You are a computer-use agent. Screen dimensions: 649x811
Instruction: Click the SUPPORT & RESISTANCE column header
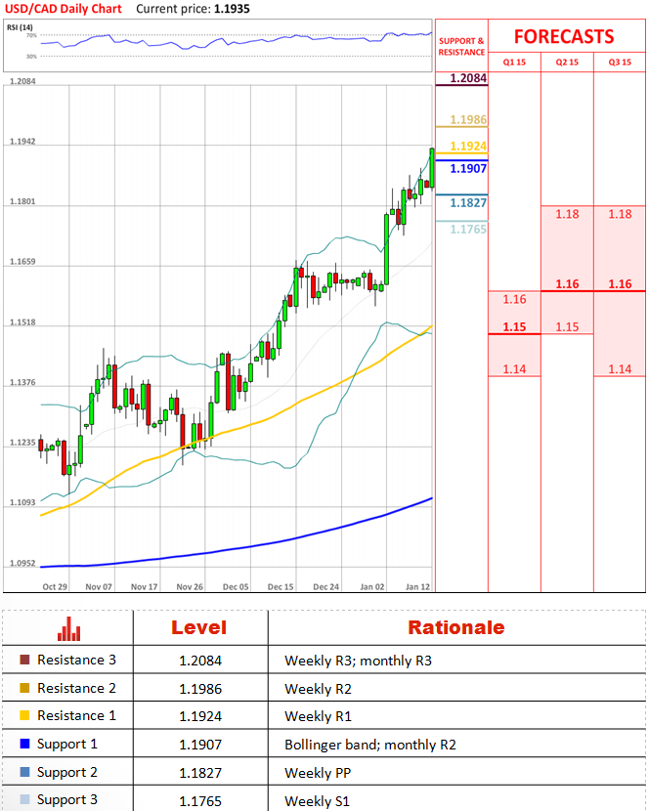pos(461,47)
